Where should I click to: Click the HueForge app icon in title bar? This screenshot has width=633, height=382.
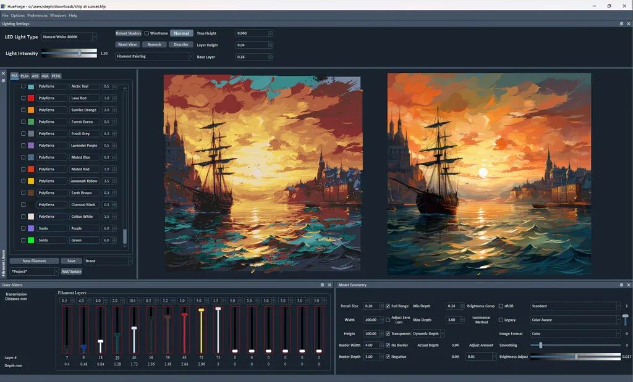pos(4,6)
